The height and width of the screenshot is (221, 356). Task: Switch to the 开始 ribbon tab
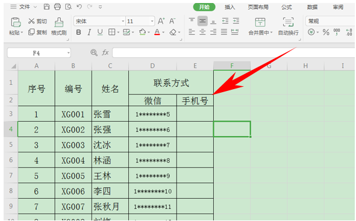204,7
